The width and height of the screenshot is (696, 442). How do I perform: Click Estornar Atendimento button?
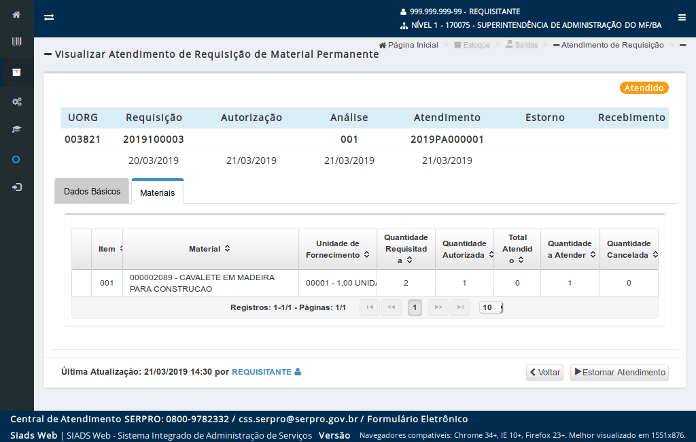pyautogui.click(x=619, y=372)
